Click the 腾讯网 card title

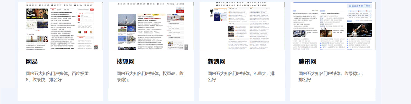point(307,62)
